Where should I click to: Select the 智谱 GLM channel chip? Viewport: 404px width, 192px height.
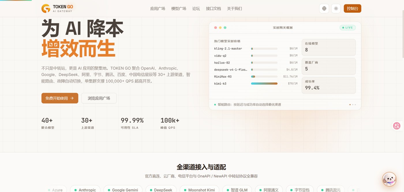click(237, 190)
